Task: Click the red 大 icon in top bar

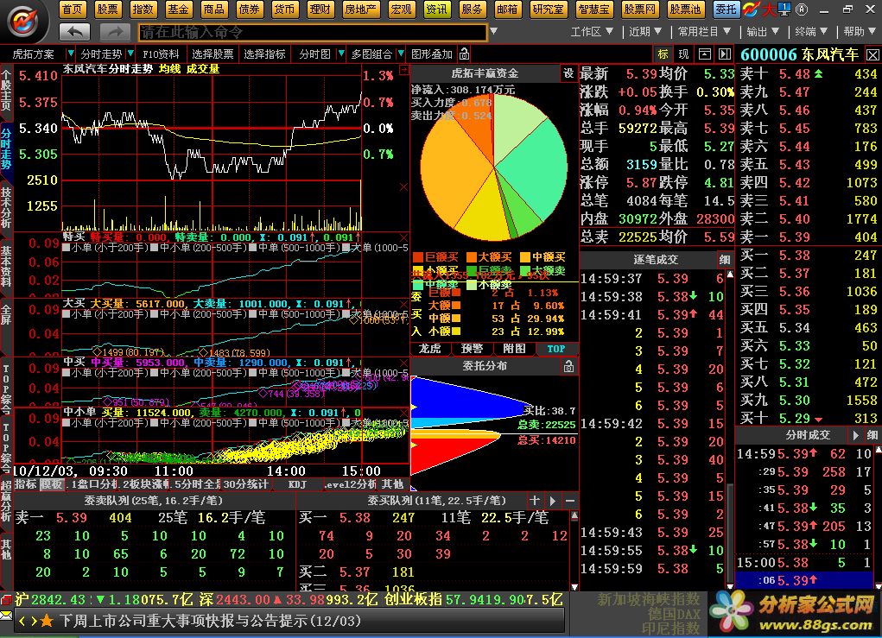Action: (768, 9)
